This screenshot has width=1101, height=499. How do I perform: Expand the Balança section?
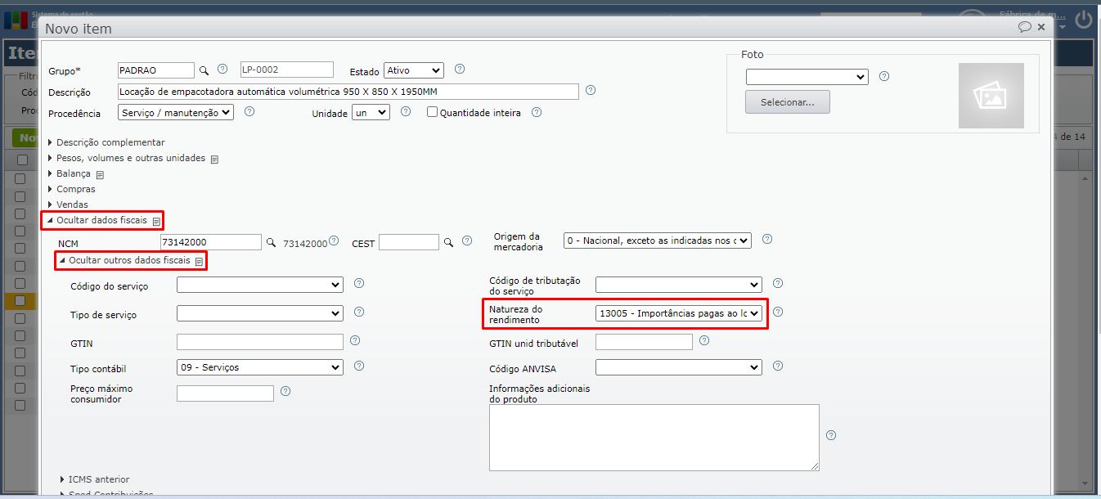tap(70, 173)
